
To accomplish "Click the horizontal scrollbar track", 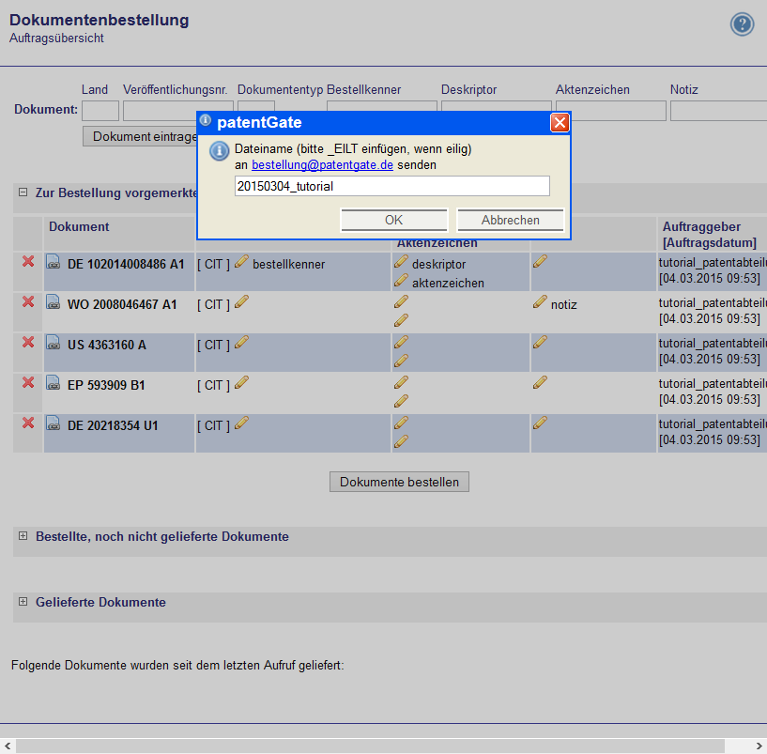I will pyautogui.click(x=370, y=746).
